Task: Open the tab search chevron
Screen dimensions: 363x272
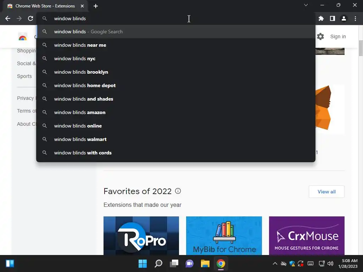Action: pos(306,5)
